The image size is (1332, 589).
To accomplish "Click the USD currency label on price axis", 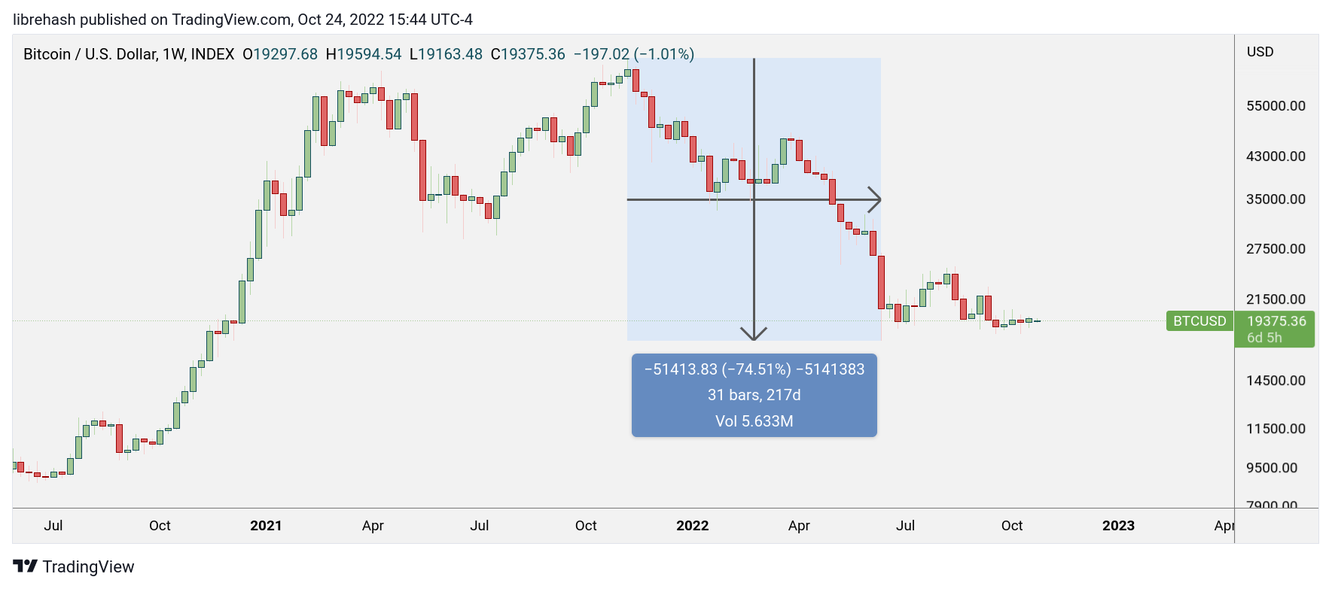I will pyautogui.click(x=1260, y=52).
